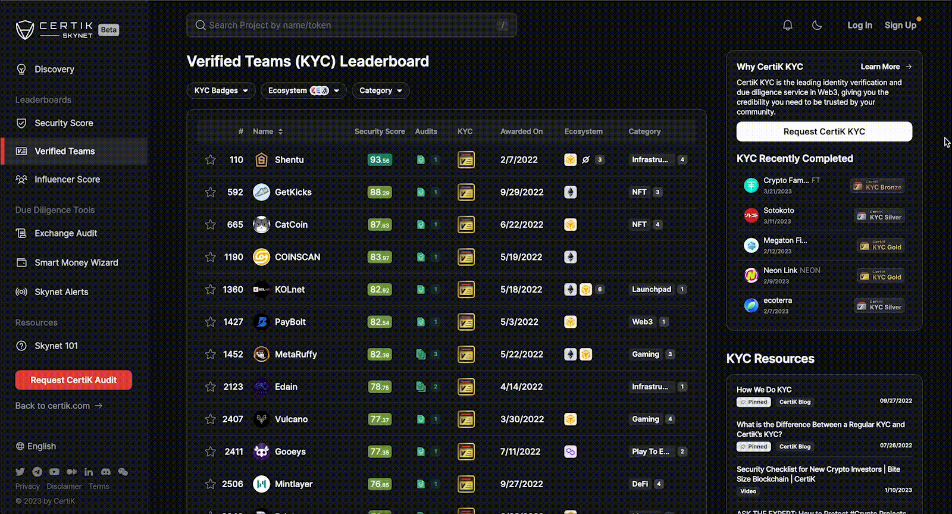Screen dimensions: 952x514
Task: Open CertiK YouTube icon
Action: pos(55,472)
